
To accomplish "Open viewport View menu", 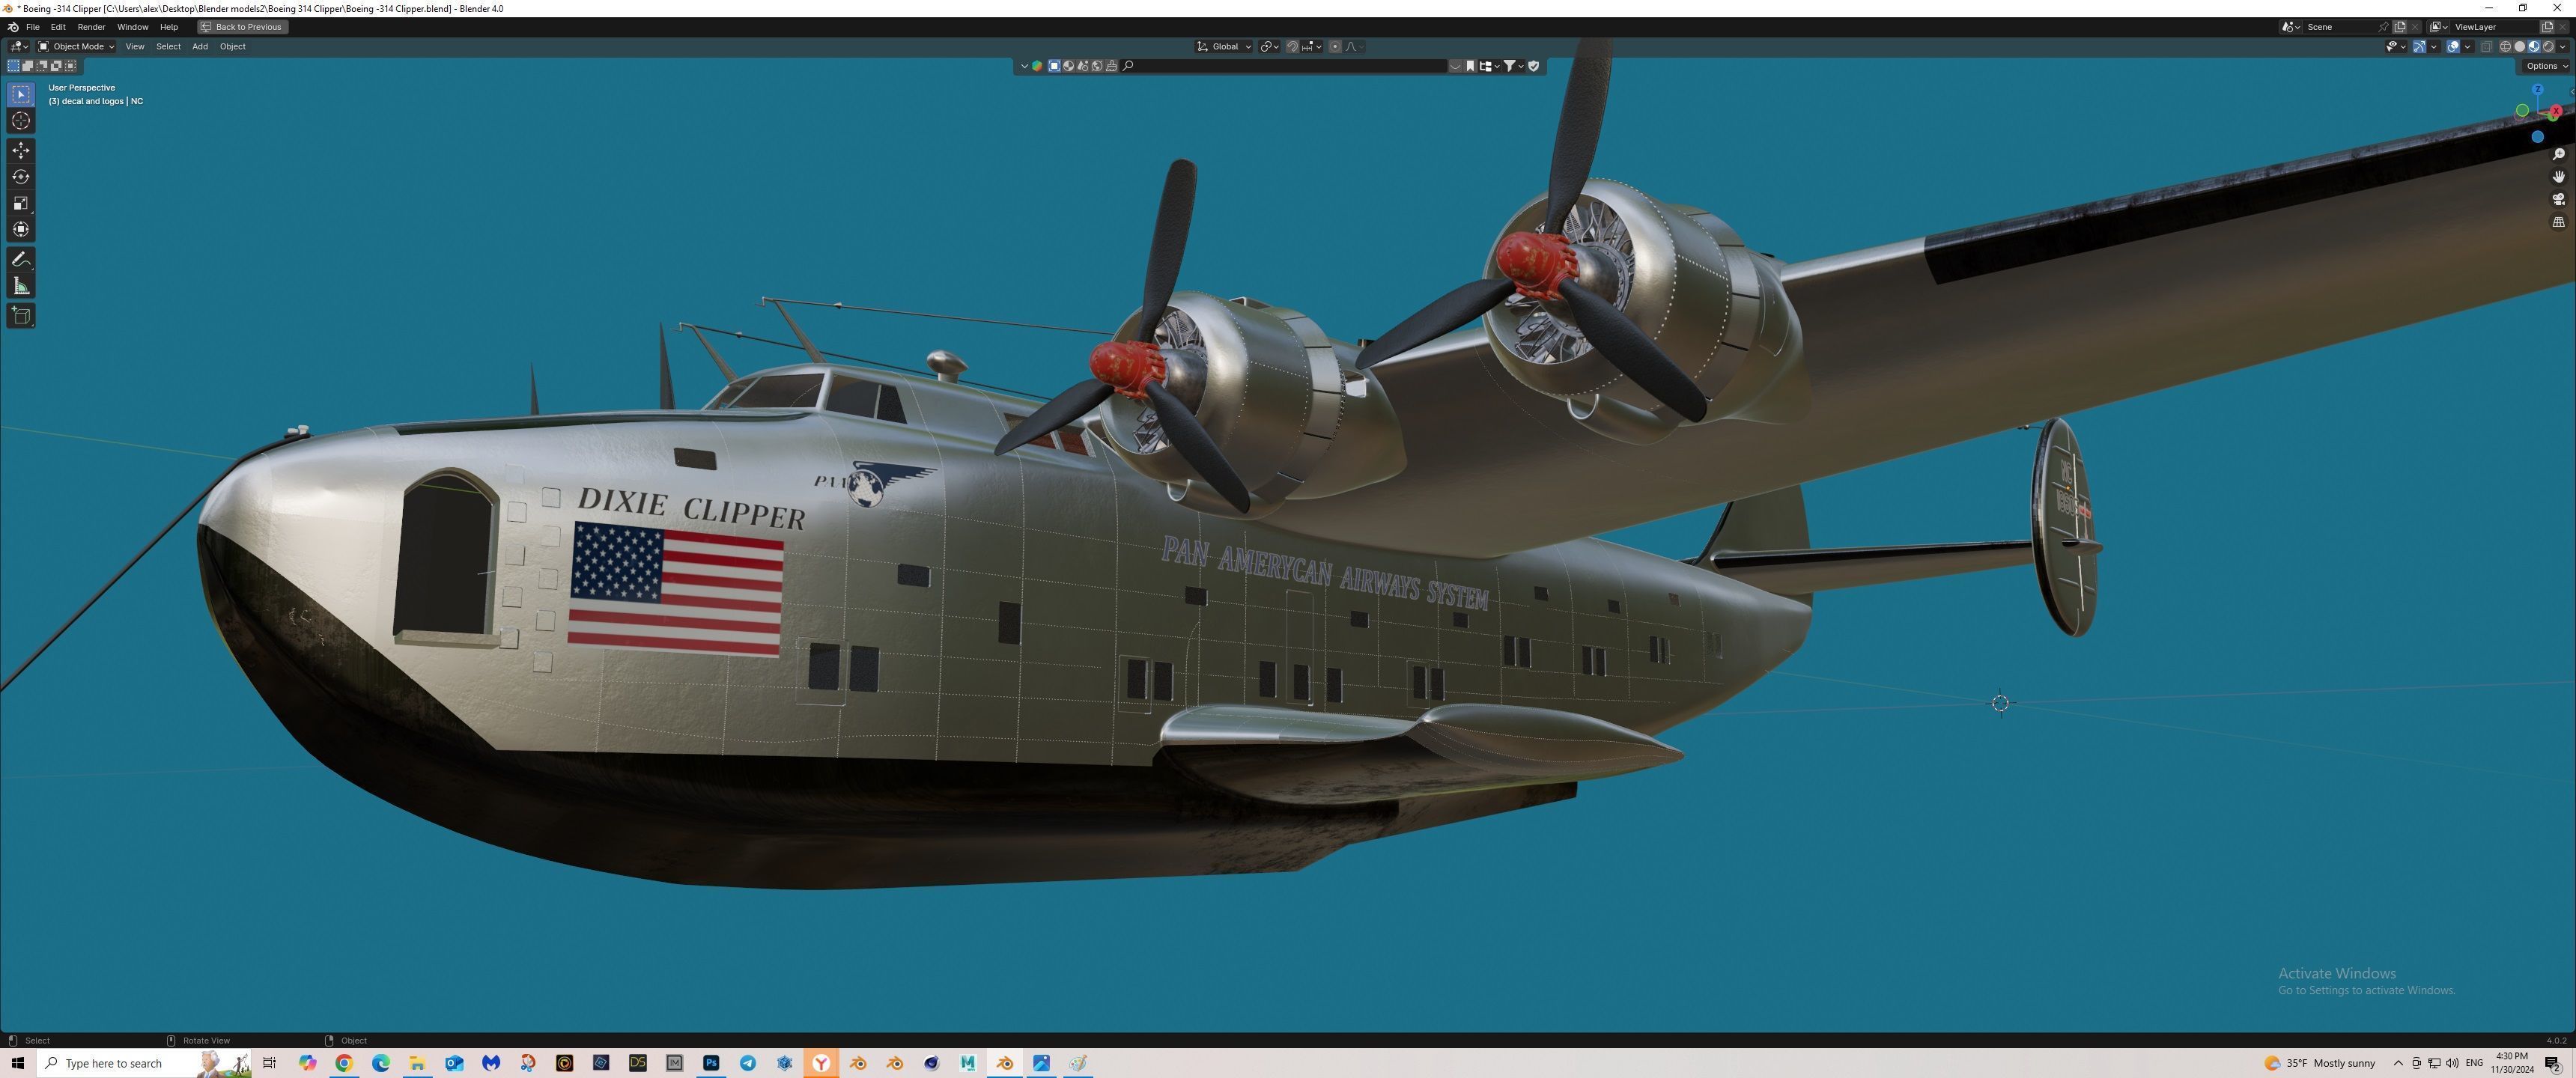I will [134, 46].
